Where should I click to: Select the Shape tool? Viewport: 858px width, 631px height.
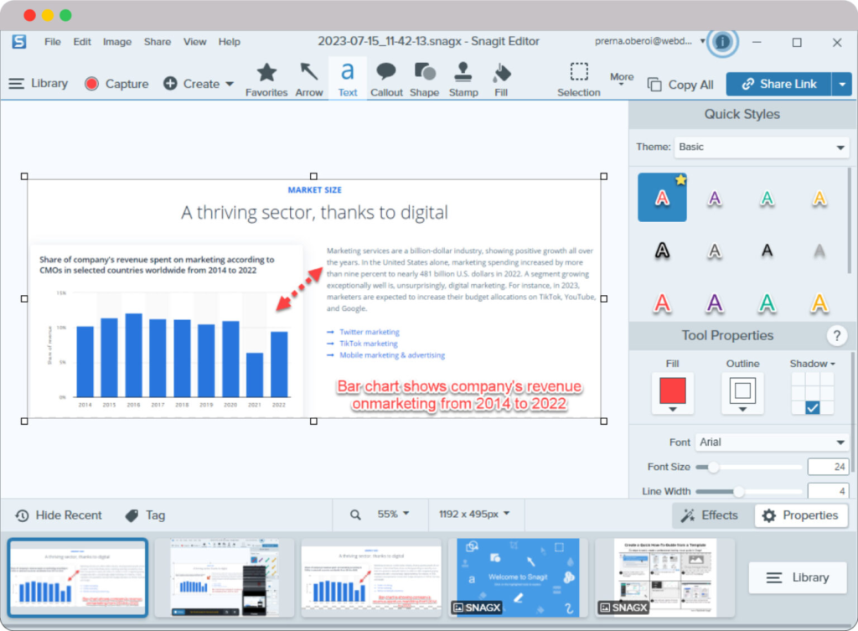[x=424, y=79]
